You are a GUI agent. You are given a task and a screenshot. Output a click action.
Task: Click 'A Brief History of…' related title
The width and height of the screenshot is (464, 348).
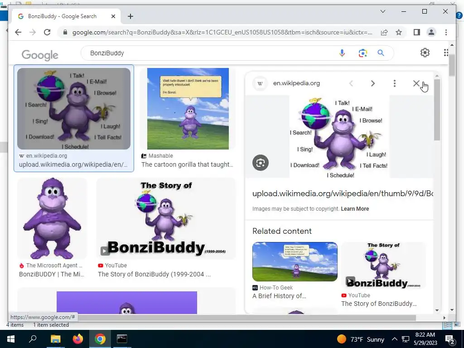tap(279, 296)
